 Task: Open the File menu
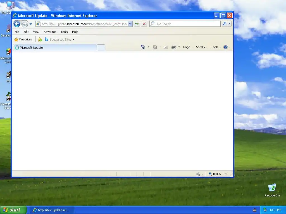point(17,32)
